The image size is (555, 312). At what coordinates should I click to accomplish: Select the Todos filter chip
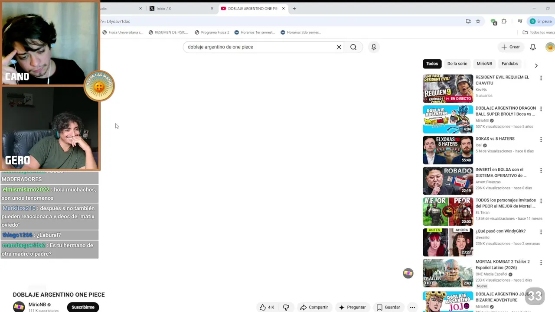click(432, 64)
